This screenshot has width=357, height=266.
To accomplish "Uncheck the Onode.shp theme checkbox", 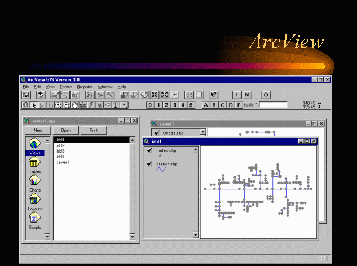I will pos(156,133).
